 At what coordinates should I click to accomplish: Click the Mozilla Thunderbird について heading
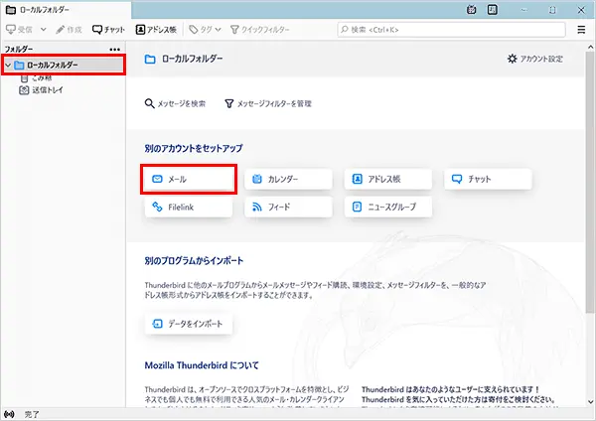[x=202, y=365]
